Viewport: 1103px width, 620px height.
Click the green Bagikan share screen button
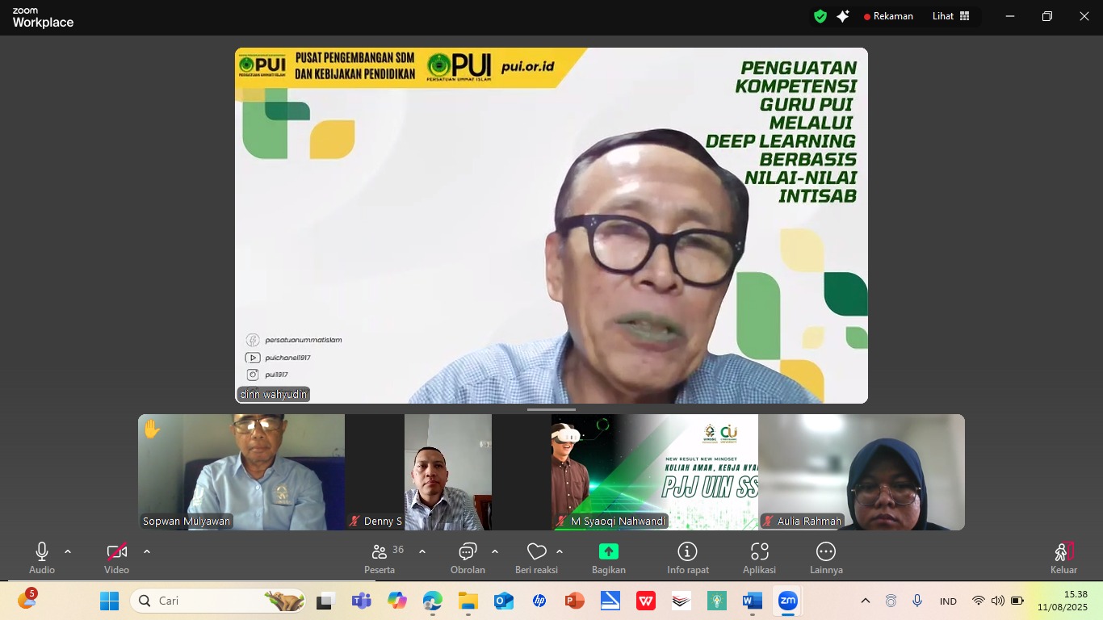(x=608, y=552)
